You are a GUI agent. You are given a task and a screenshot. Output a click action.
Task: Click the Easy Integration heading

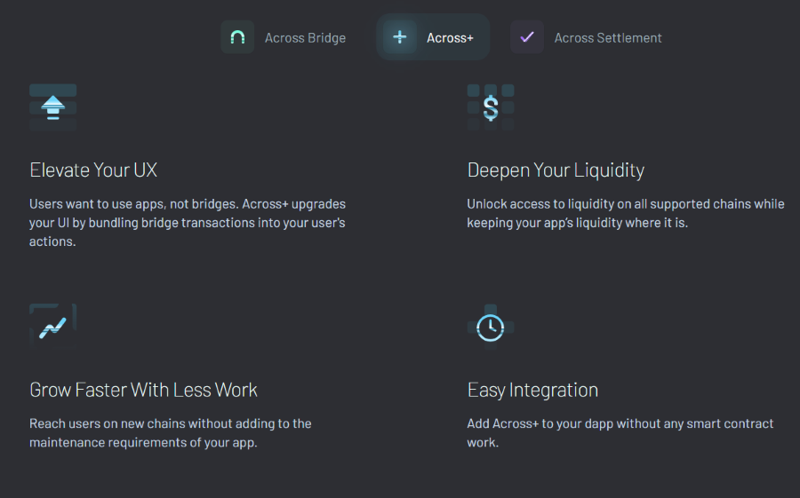pos(532,390)
